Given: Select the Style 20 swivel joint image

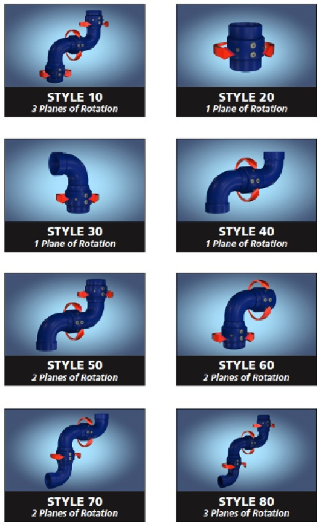Looking at the screenshot, I should coord(246,45).
